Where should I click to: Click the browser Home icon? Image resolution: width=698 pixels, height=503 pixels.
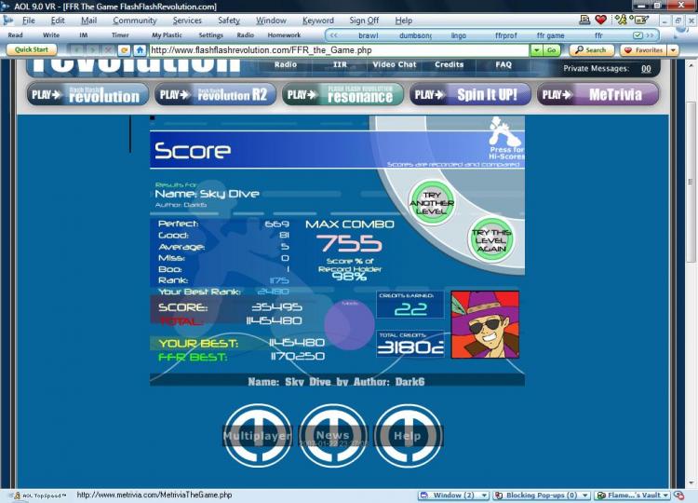click(140, 50)
